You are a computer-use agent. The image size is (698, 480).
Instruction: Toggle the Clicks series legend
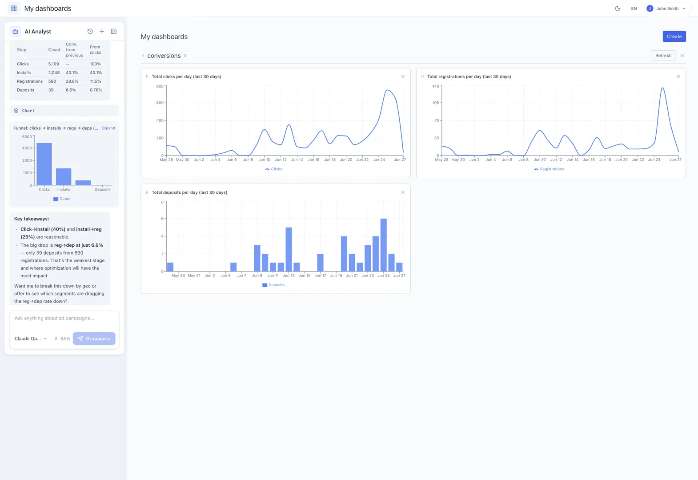(273, 169)
